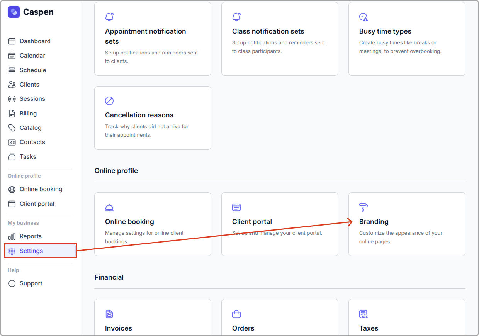Viewport: 479px width, 336px height.
Task: Open the Clients sidebar item
Action: tap(29, 85)
